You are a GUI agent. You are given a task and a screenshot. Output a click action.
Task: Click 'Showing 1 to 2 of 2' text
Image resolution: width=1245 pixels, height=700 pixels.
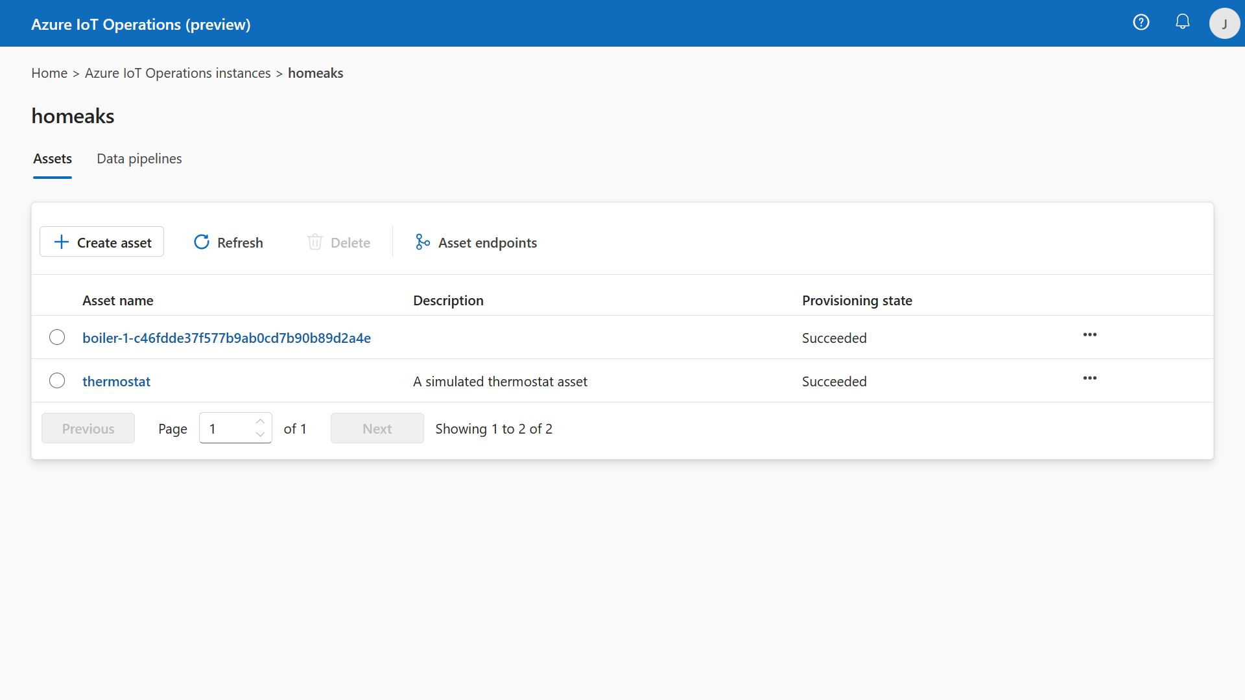tap(494, 428)
